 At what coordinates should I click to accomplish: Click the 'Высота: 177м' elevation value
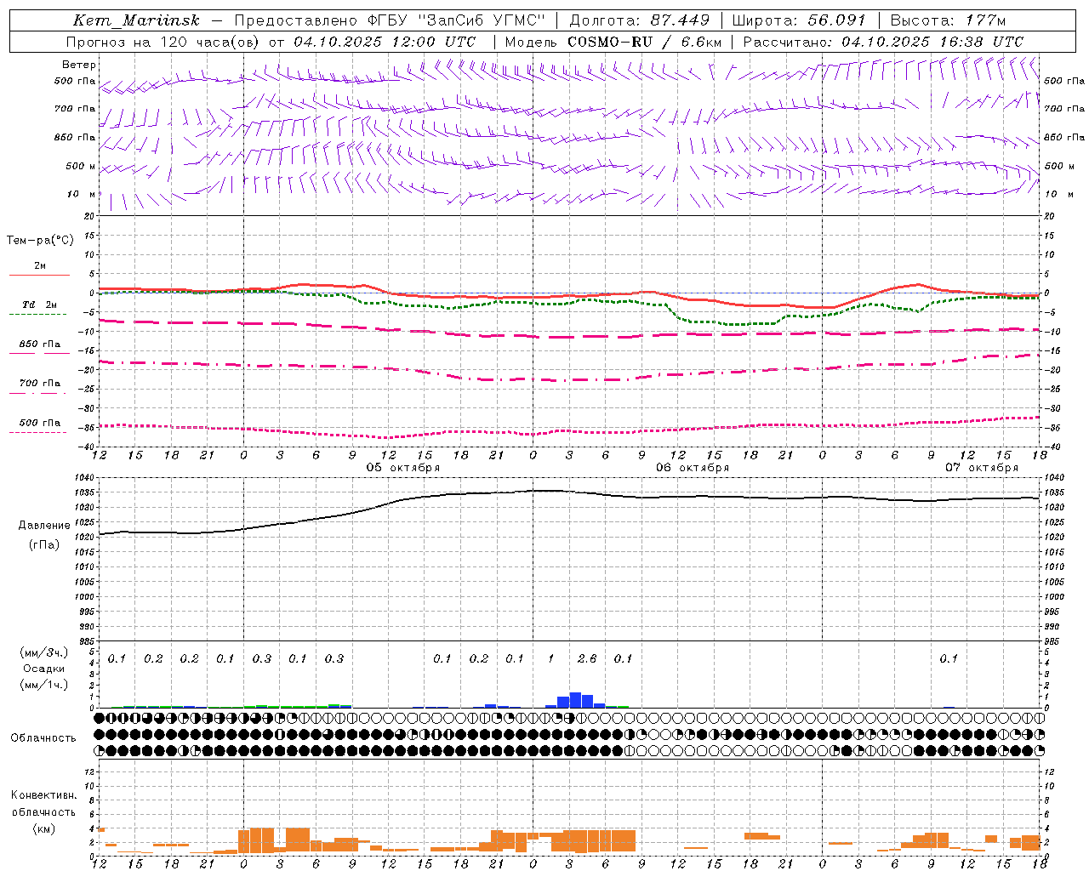[x=948, y=20]
